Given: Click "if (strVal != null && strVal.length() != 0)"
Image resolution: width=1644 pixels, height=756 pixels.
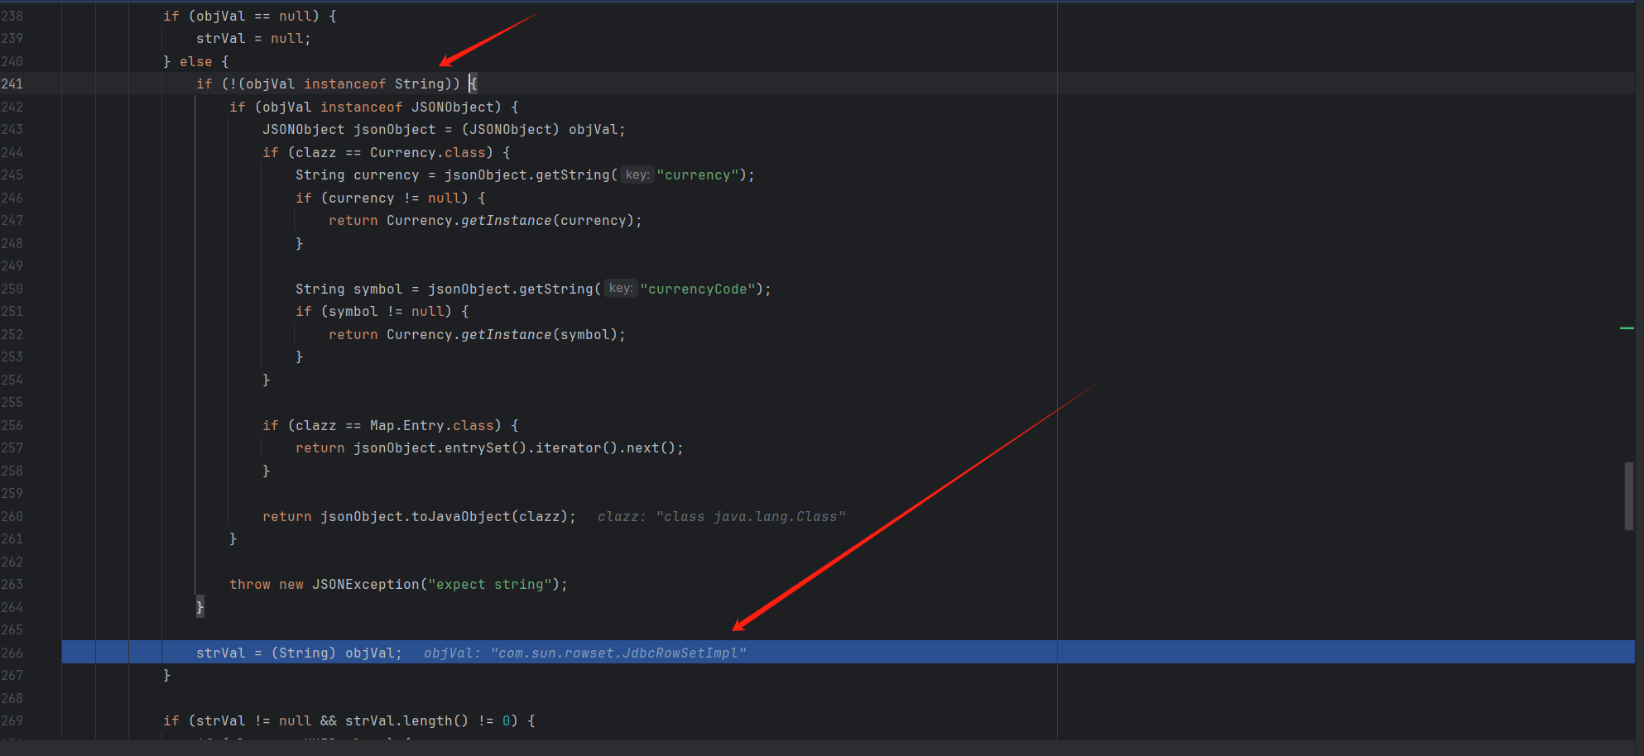Looking at the screenshot, I should 349,720.
